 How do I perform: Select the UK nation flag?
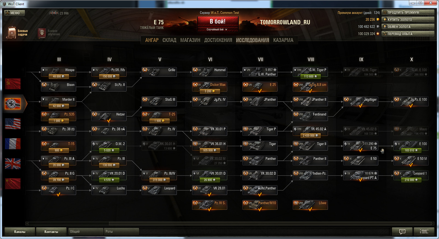13,164
